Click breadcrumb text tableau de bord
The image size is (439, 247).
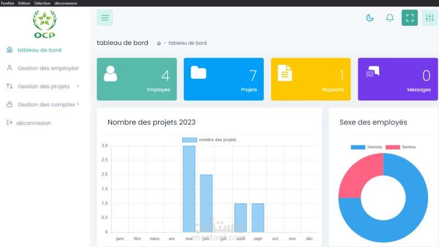(187, 43)
